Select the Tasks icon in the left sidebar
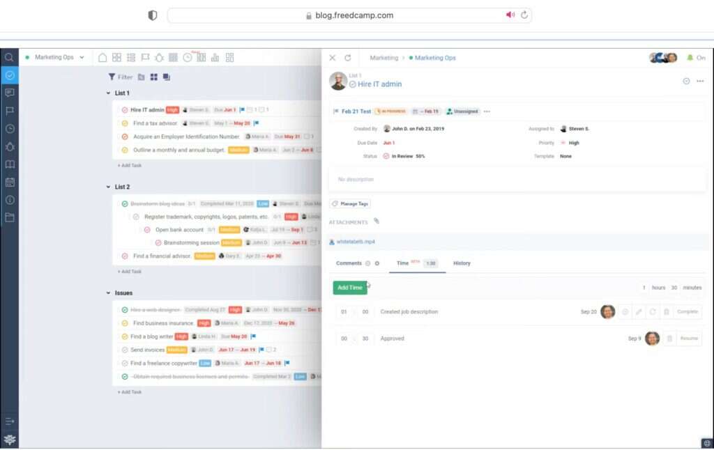This screenshot has width=714, height=450. [8, 75]
